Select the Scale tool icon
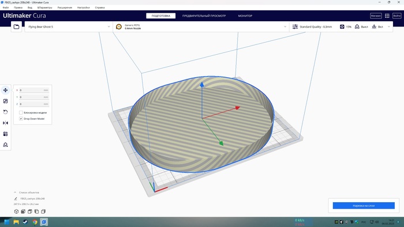Image resolution: width=404 pixels, height=227 pixels. coord(5,101)
